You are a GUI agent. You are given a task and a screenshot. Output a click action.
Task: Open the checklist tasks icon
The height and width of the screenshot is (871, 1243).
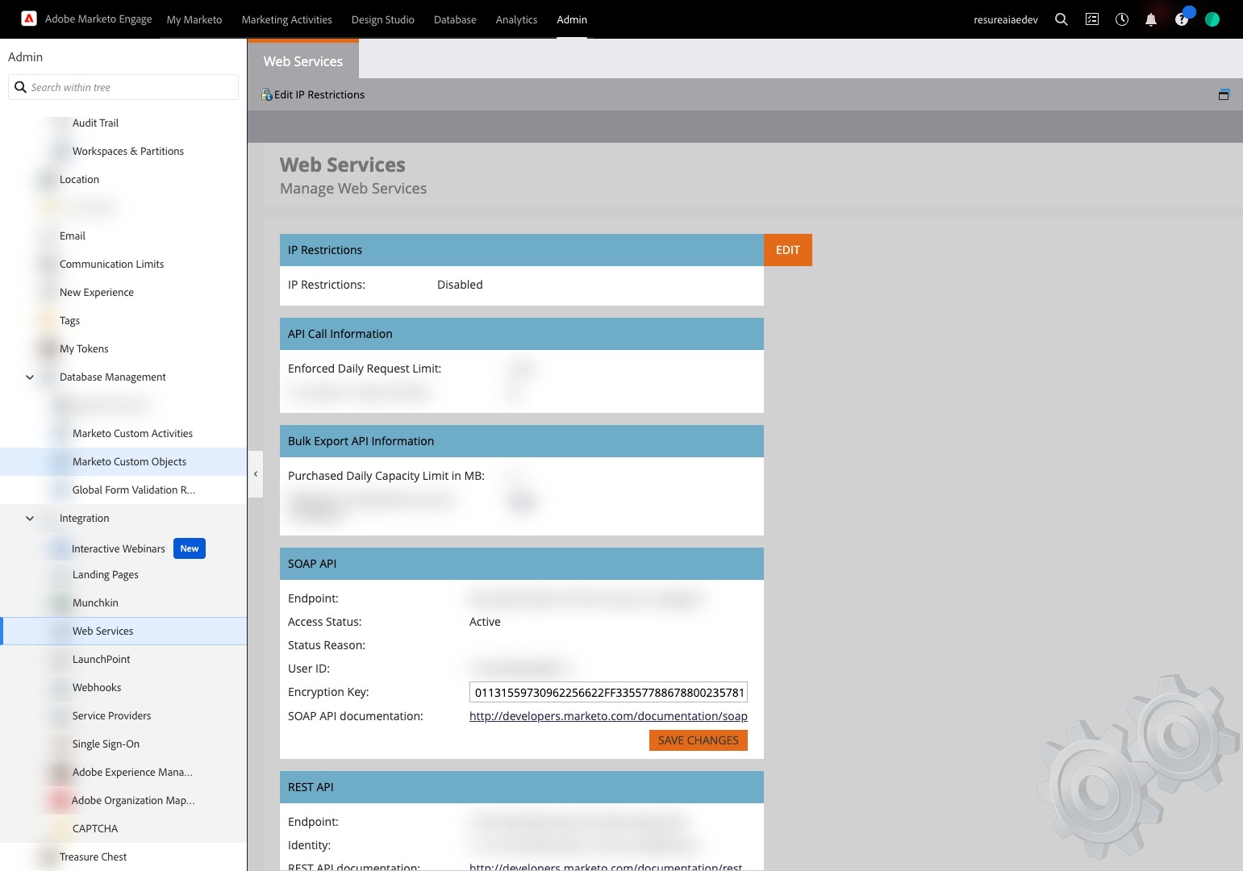(1092, 19)
